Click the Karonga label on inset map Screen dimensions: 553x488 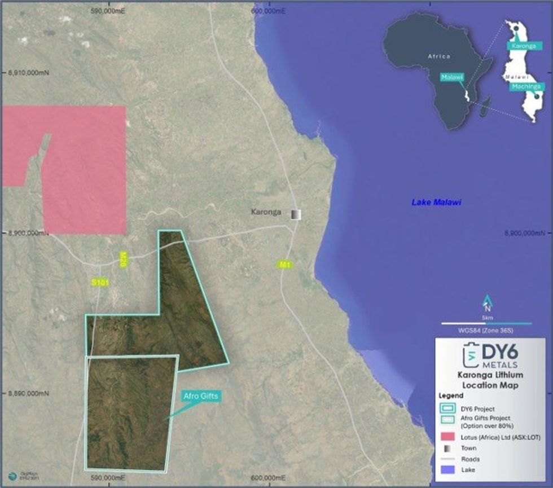(x=524, y=46)
